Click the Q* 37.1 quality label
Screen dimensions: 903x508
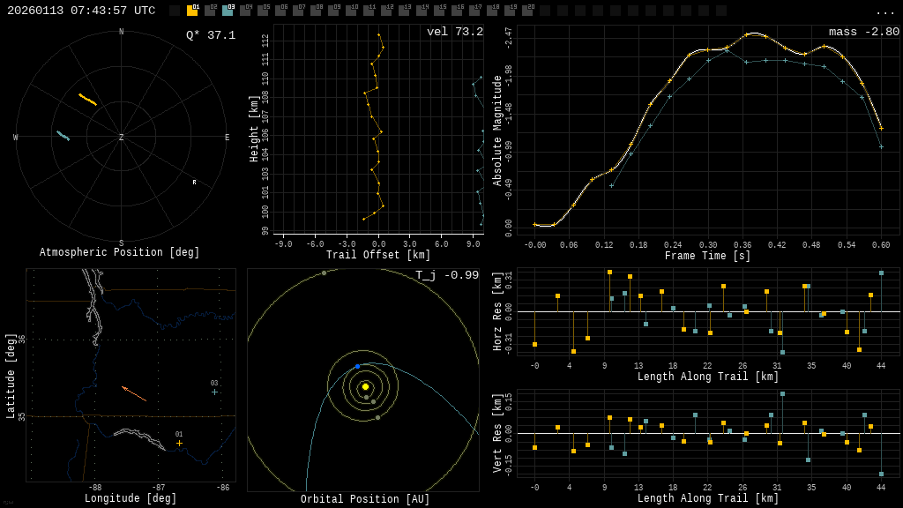click(210, 35)
